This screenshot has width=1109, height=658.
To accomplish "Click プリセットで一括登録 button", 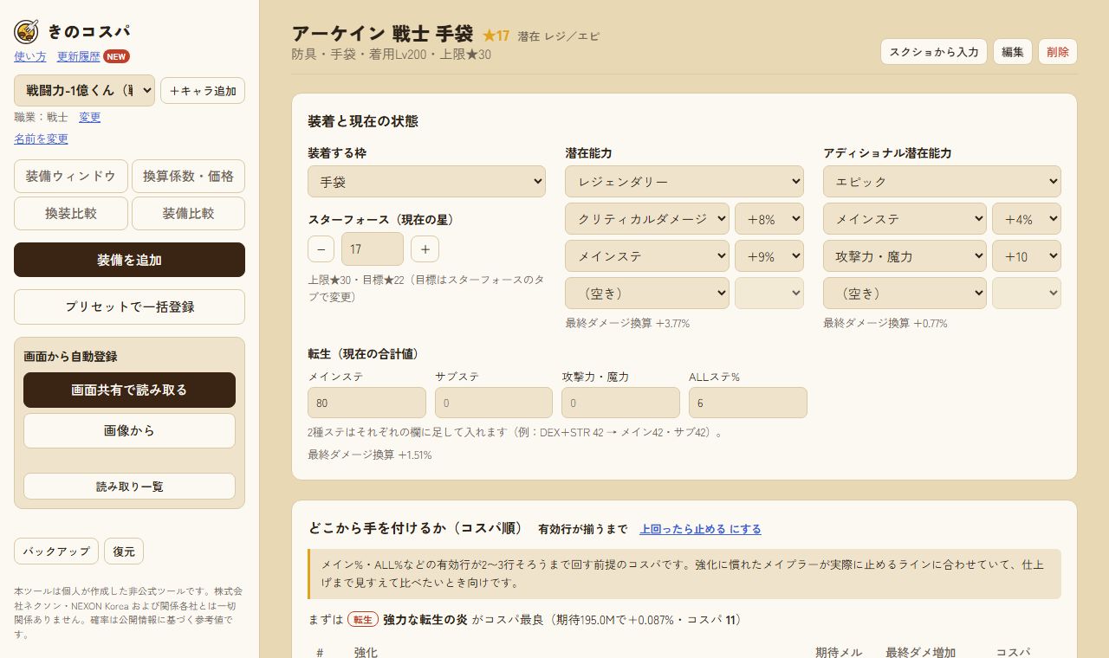I will pos(129,306).
